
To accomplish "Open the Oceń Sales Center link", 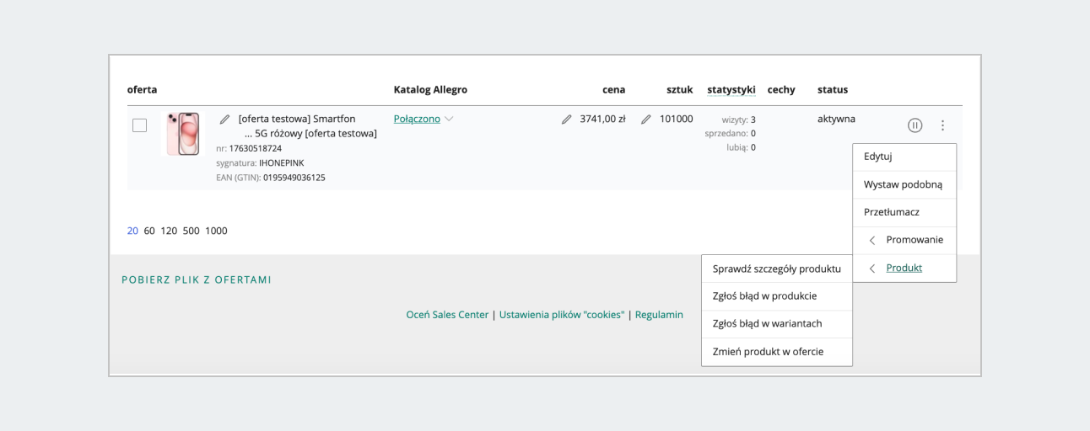I will tap(447, 315).
